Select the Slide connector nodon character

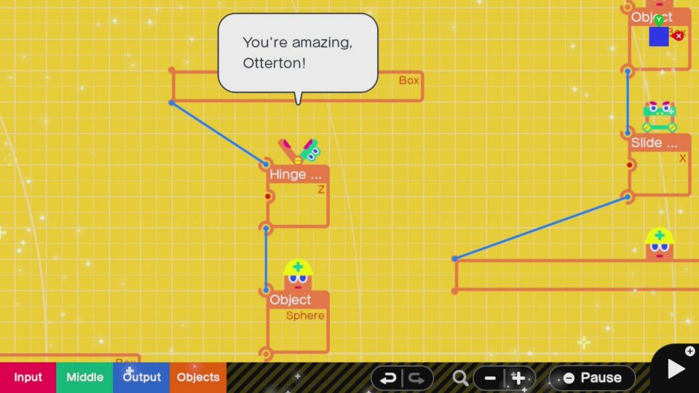pos(660,116)
